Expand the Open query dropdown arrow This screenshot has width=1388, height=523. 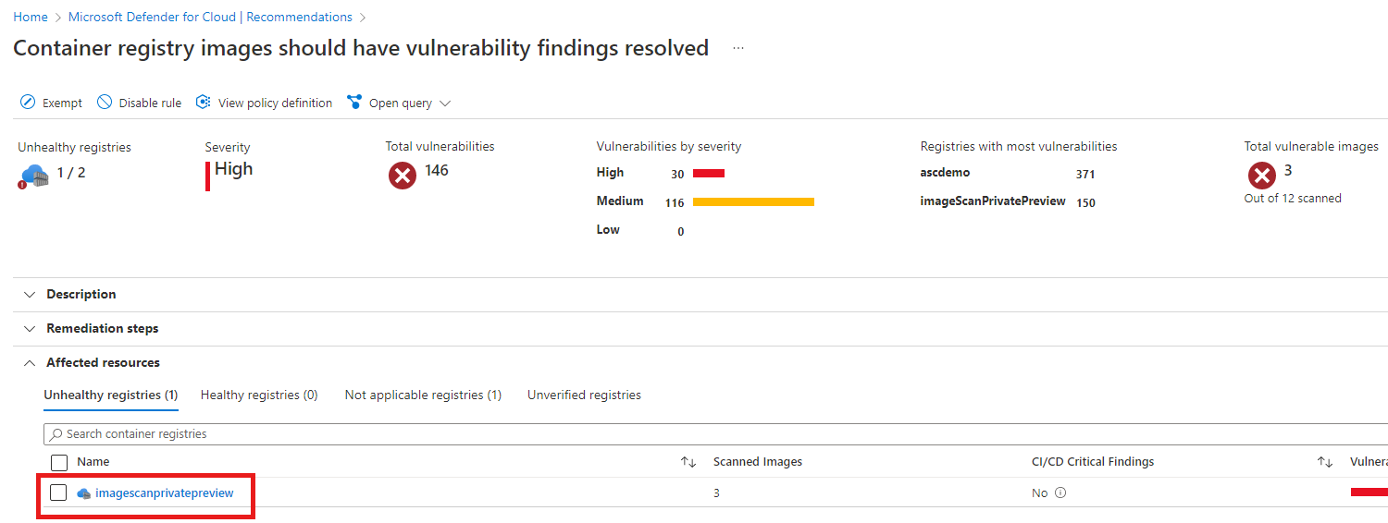[x=445, y=103]
